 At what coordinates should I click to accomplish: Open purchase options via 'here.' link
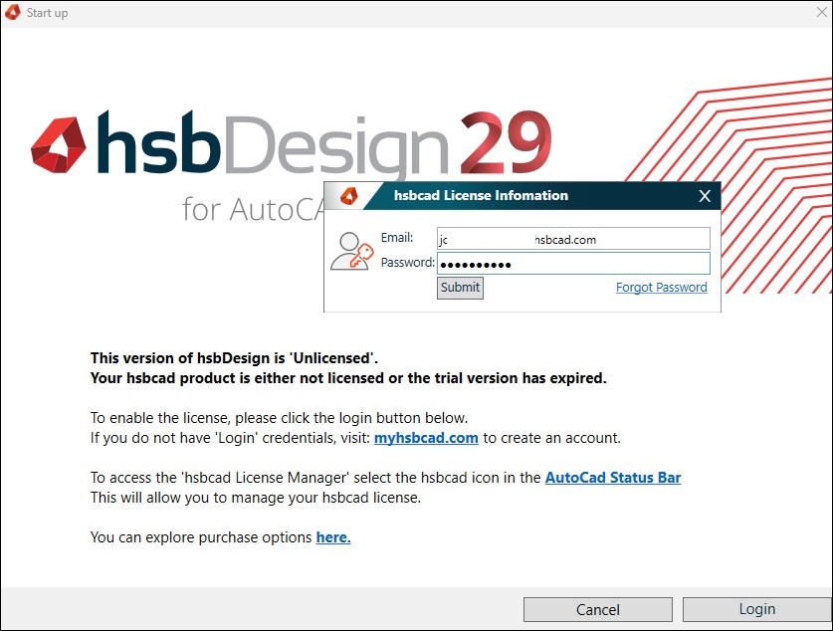333,537
